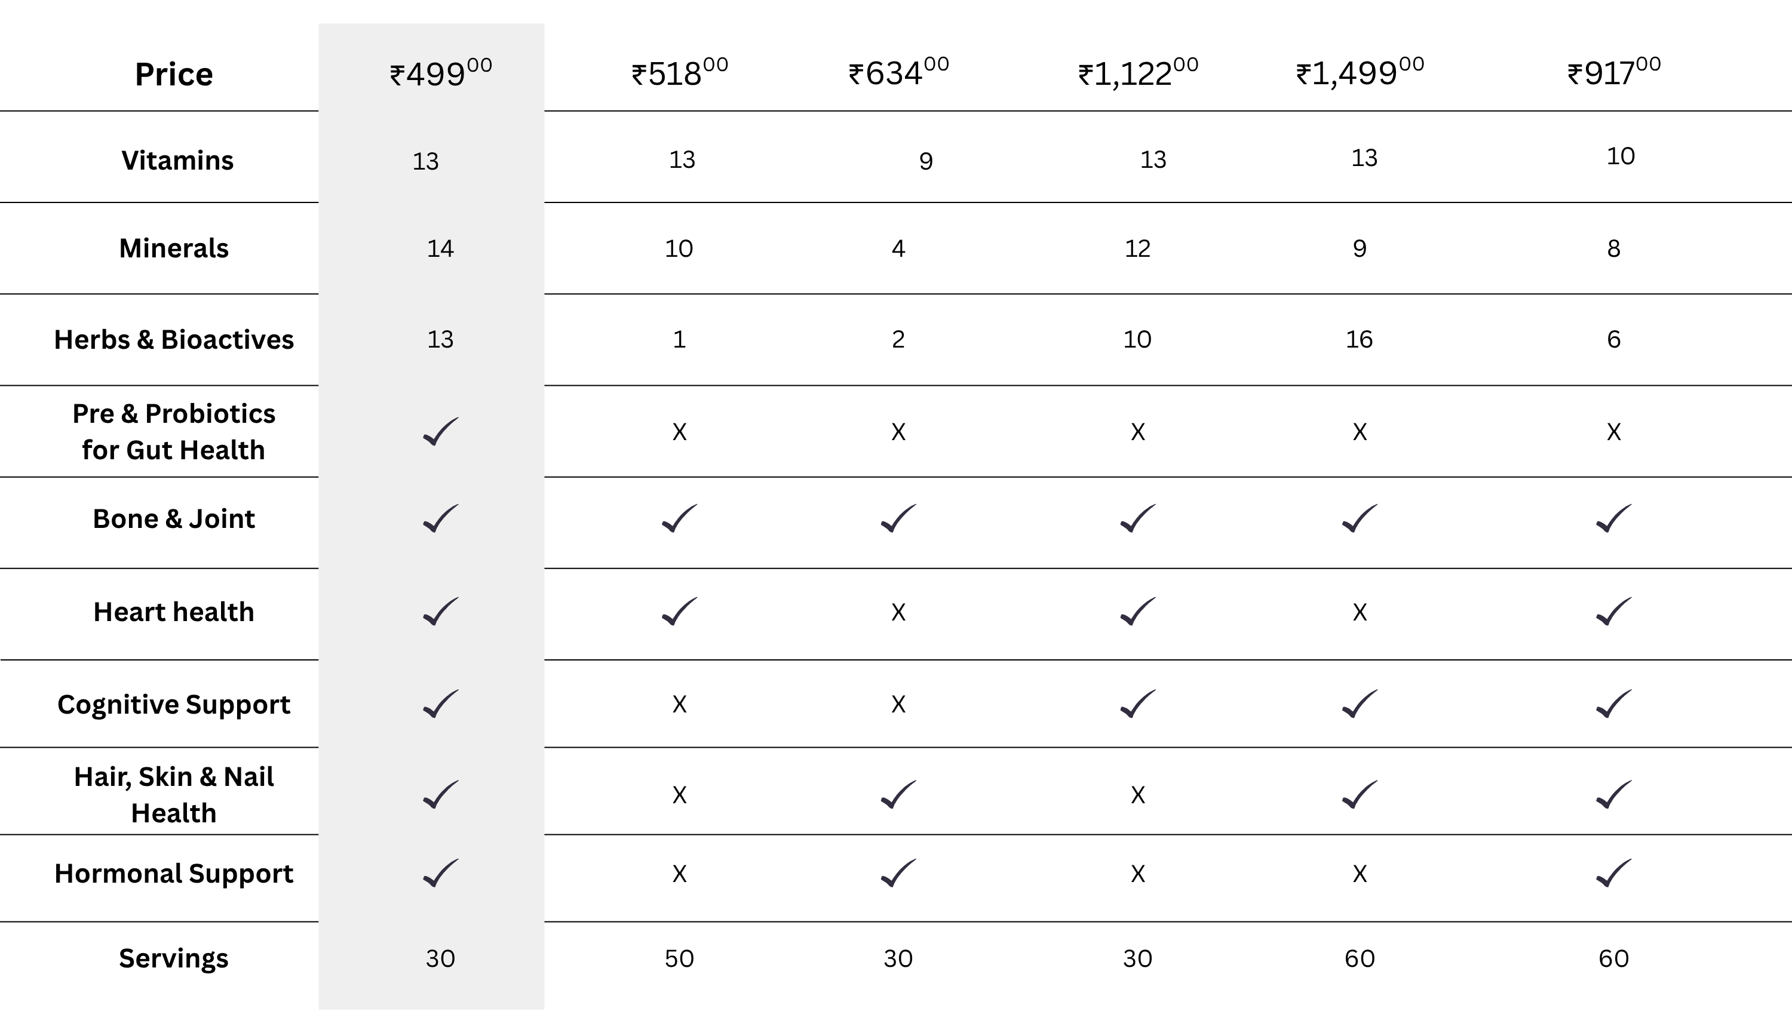Click the Herbs & Bioactives value 16

(x=1359, y=340)
